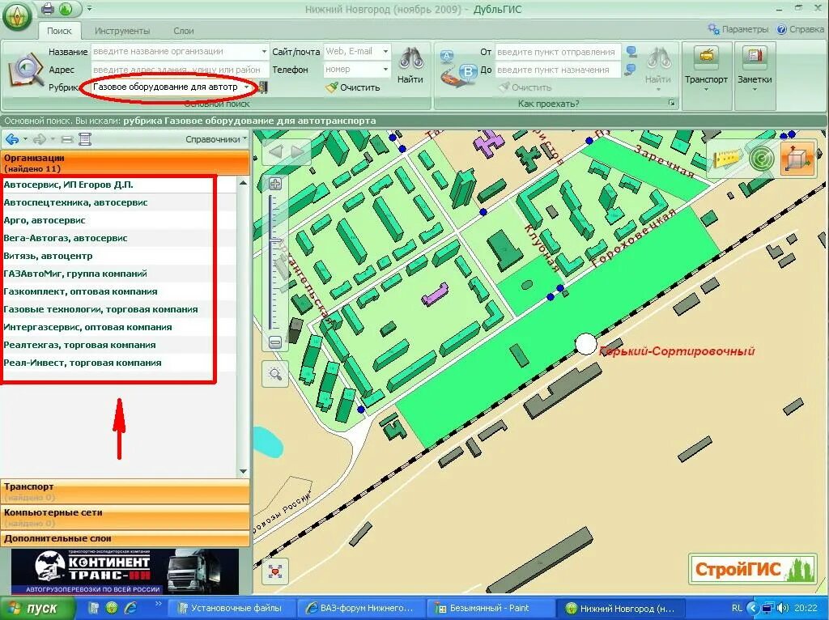Select the radius search tool on map
The height and width of the screenshot is (620, 829).
tap(761, 158)
